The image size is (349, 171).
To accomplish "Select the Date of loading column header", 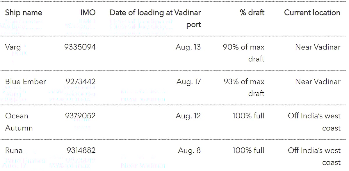I will (x=155, y=18).
